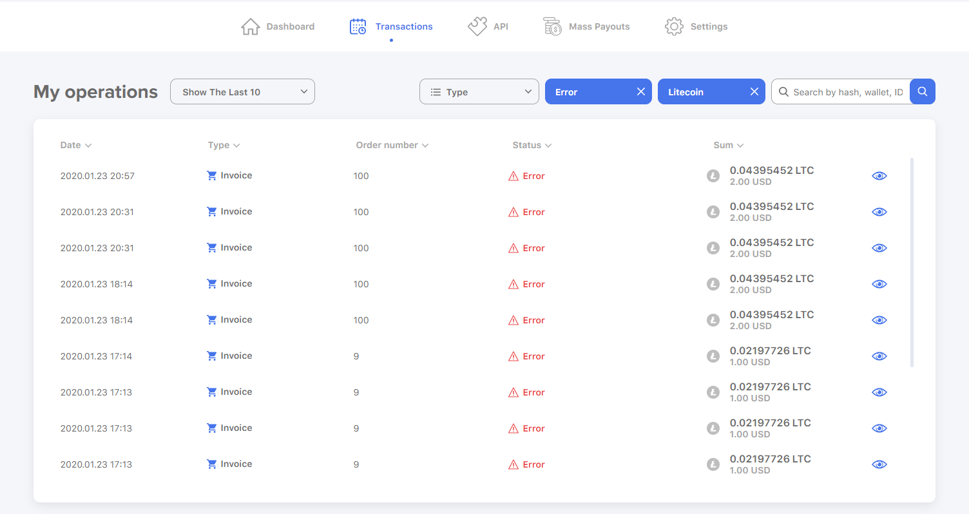Select the date 2020.01.23 20:57
The height and width of the screenshot is (514, 969).
pos(97,176)
